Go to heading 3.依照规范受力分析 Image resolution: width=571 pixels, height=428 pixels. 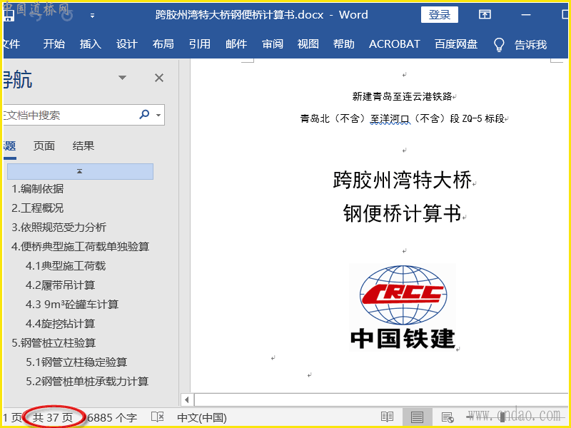(59, 228)
